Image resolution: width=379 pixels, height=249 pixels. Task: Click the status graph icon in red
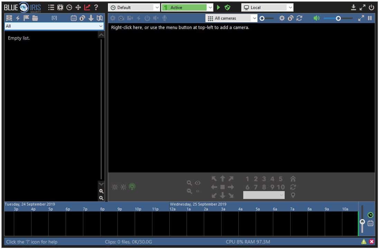coord(87,7)
